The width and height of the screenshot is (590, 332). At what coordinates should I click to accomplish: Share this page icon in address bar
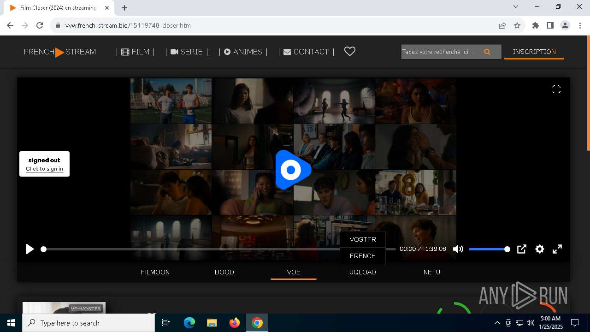pyautogui.click(x=502, y=25)
